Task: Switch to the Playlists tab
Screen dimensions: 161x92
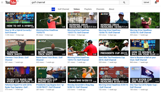Action: [x=88, y=9]
